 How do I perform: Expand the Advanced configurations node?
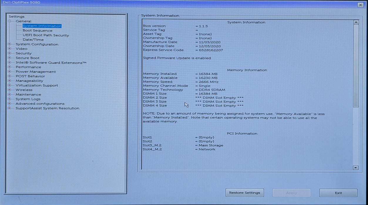click(9, 104)
